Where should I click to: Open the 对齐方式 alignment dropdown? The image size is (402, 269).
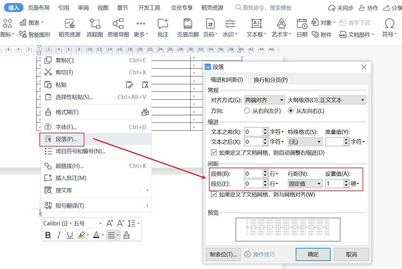pos(264,100)
